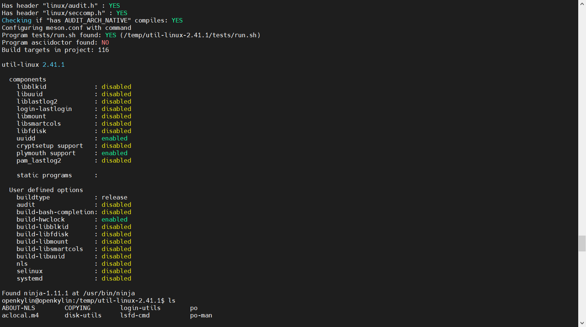586x327 pixels.
Task: Click the 'util-linux 2.41.1' version line
Action: (x=33, y=65)
